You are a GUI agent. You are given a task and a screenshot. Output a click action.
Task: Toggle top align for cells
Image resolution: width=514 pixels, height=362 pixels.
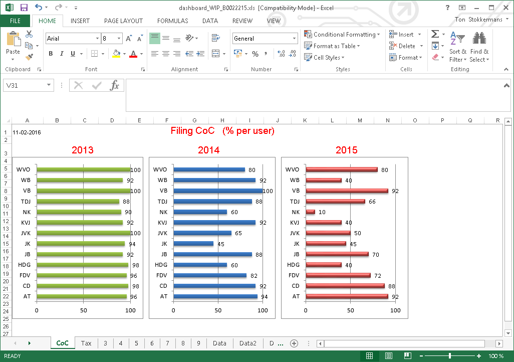click(x=155, y=38)
